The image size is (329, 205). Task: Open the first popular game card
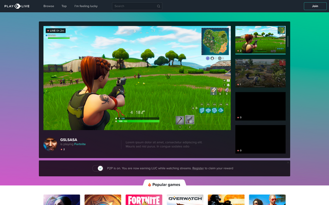(62, 200)
